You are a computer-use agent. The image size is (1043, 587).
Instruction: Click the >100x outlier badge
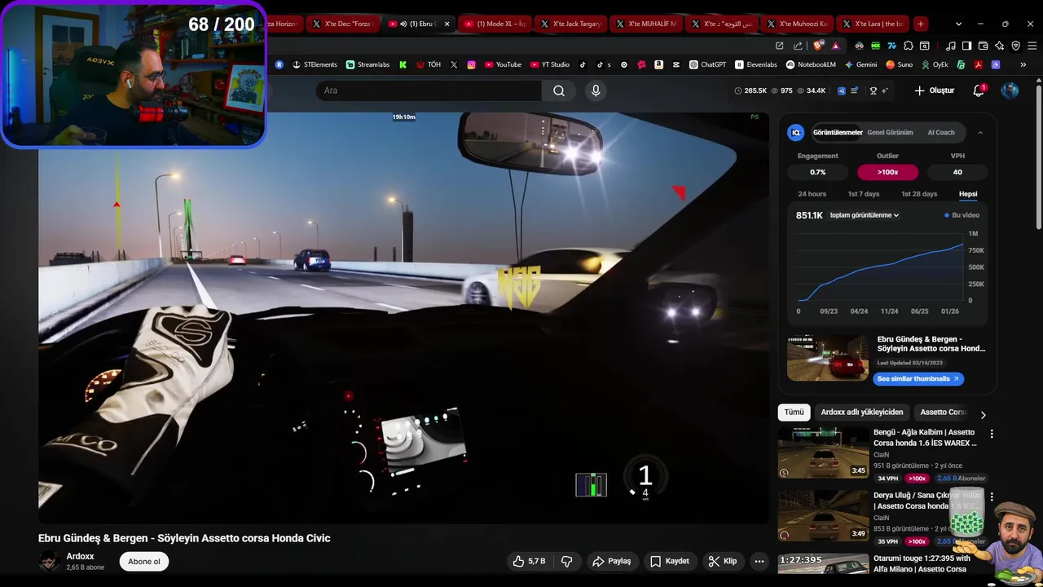tap(887, 172)
